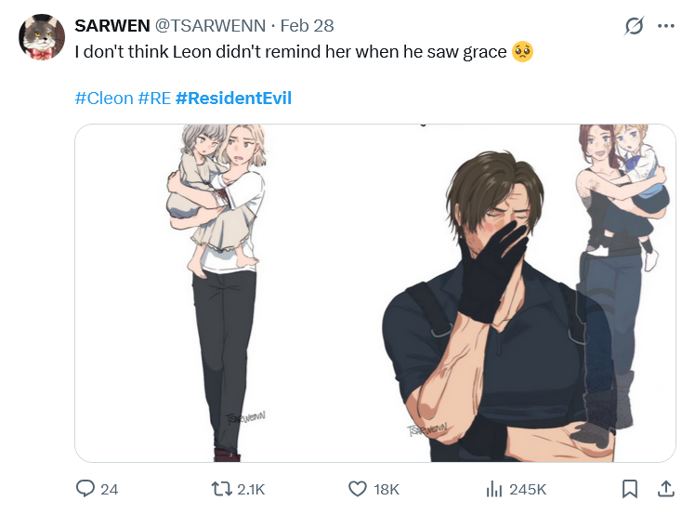Viewport: 695px width, 514px height.
Task: Share the post via upload arrow icon
Action: (x=666, y=489)
